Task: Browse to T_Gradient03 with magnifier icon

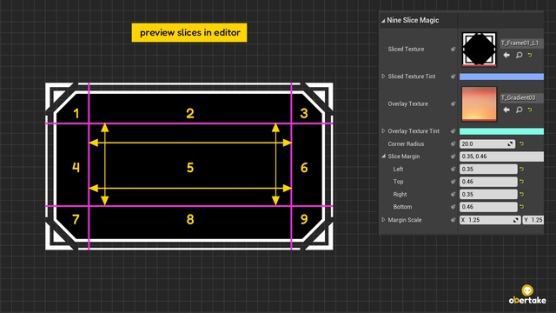Action: click(519, 110)
